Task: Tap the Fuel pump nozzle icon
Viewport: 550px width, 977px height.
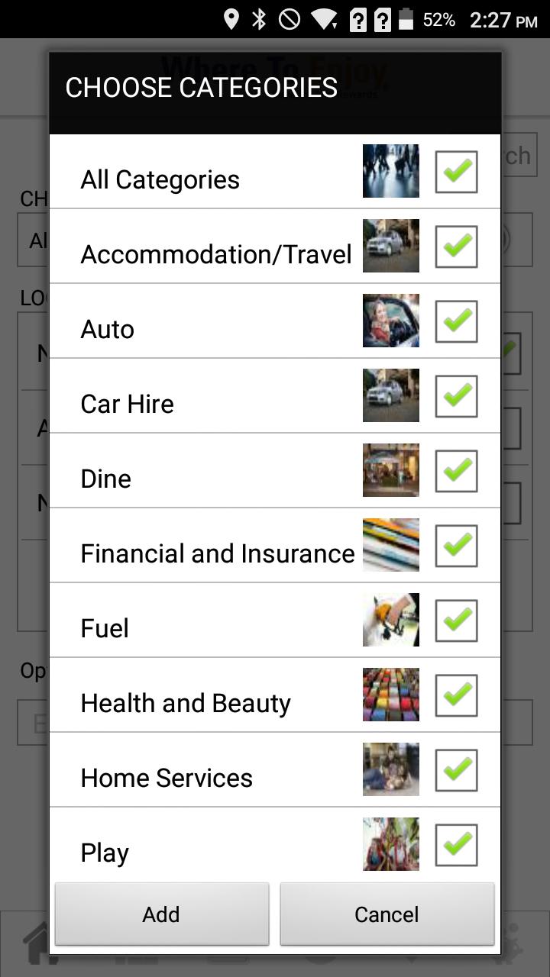Action: coord(390,620)
